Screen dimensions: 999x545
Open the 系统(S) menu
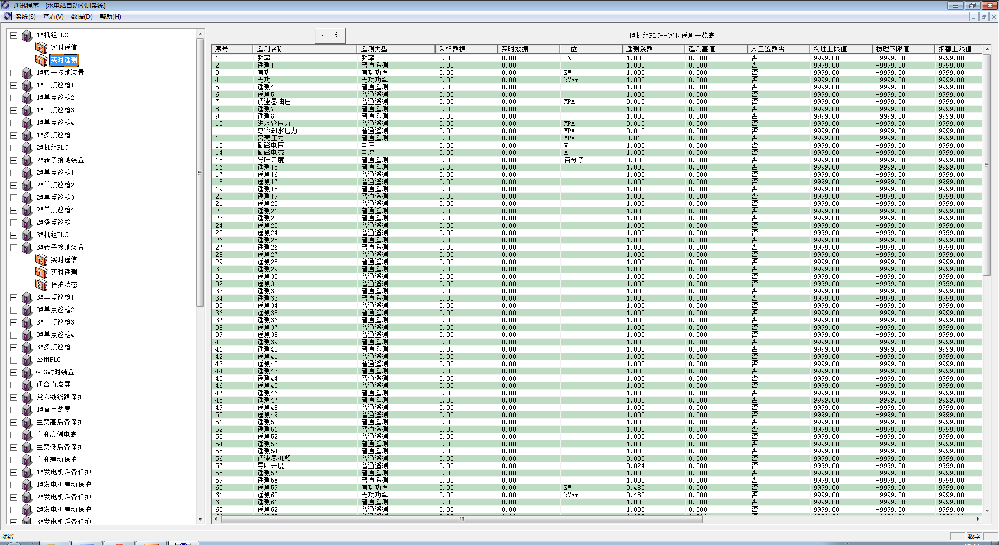(x=25, y=17)
